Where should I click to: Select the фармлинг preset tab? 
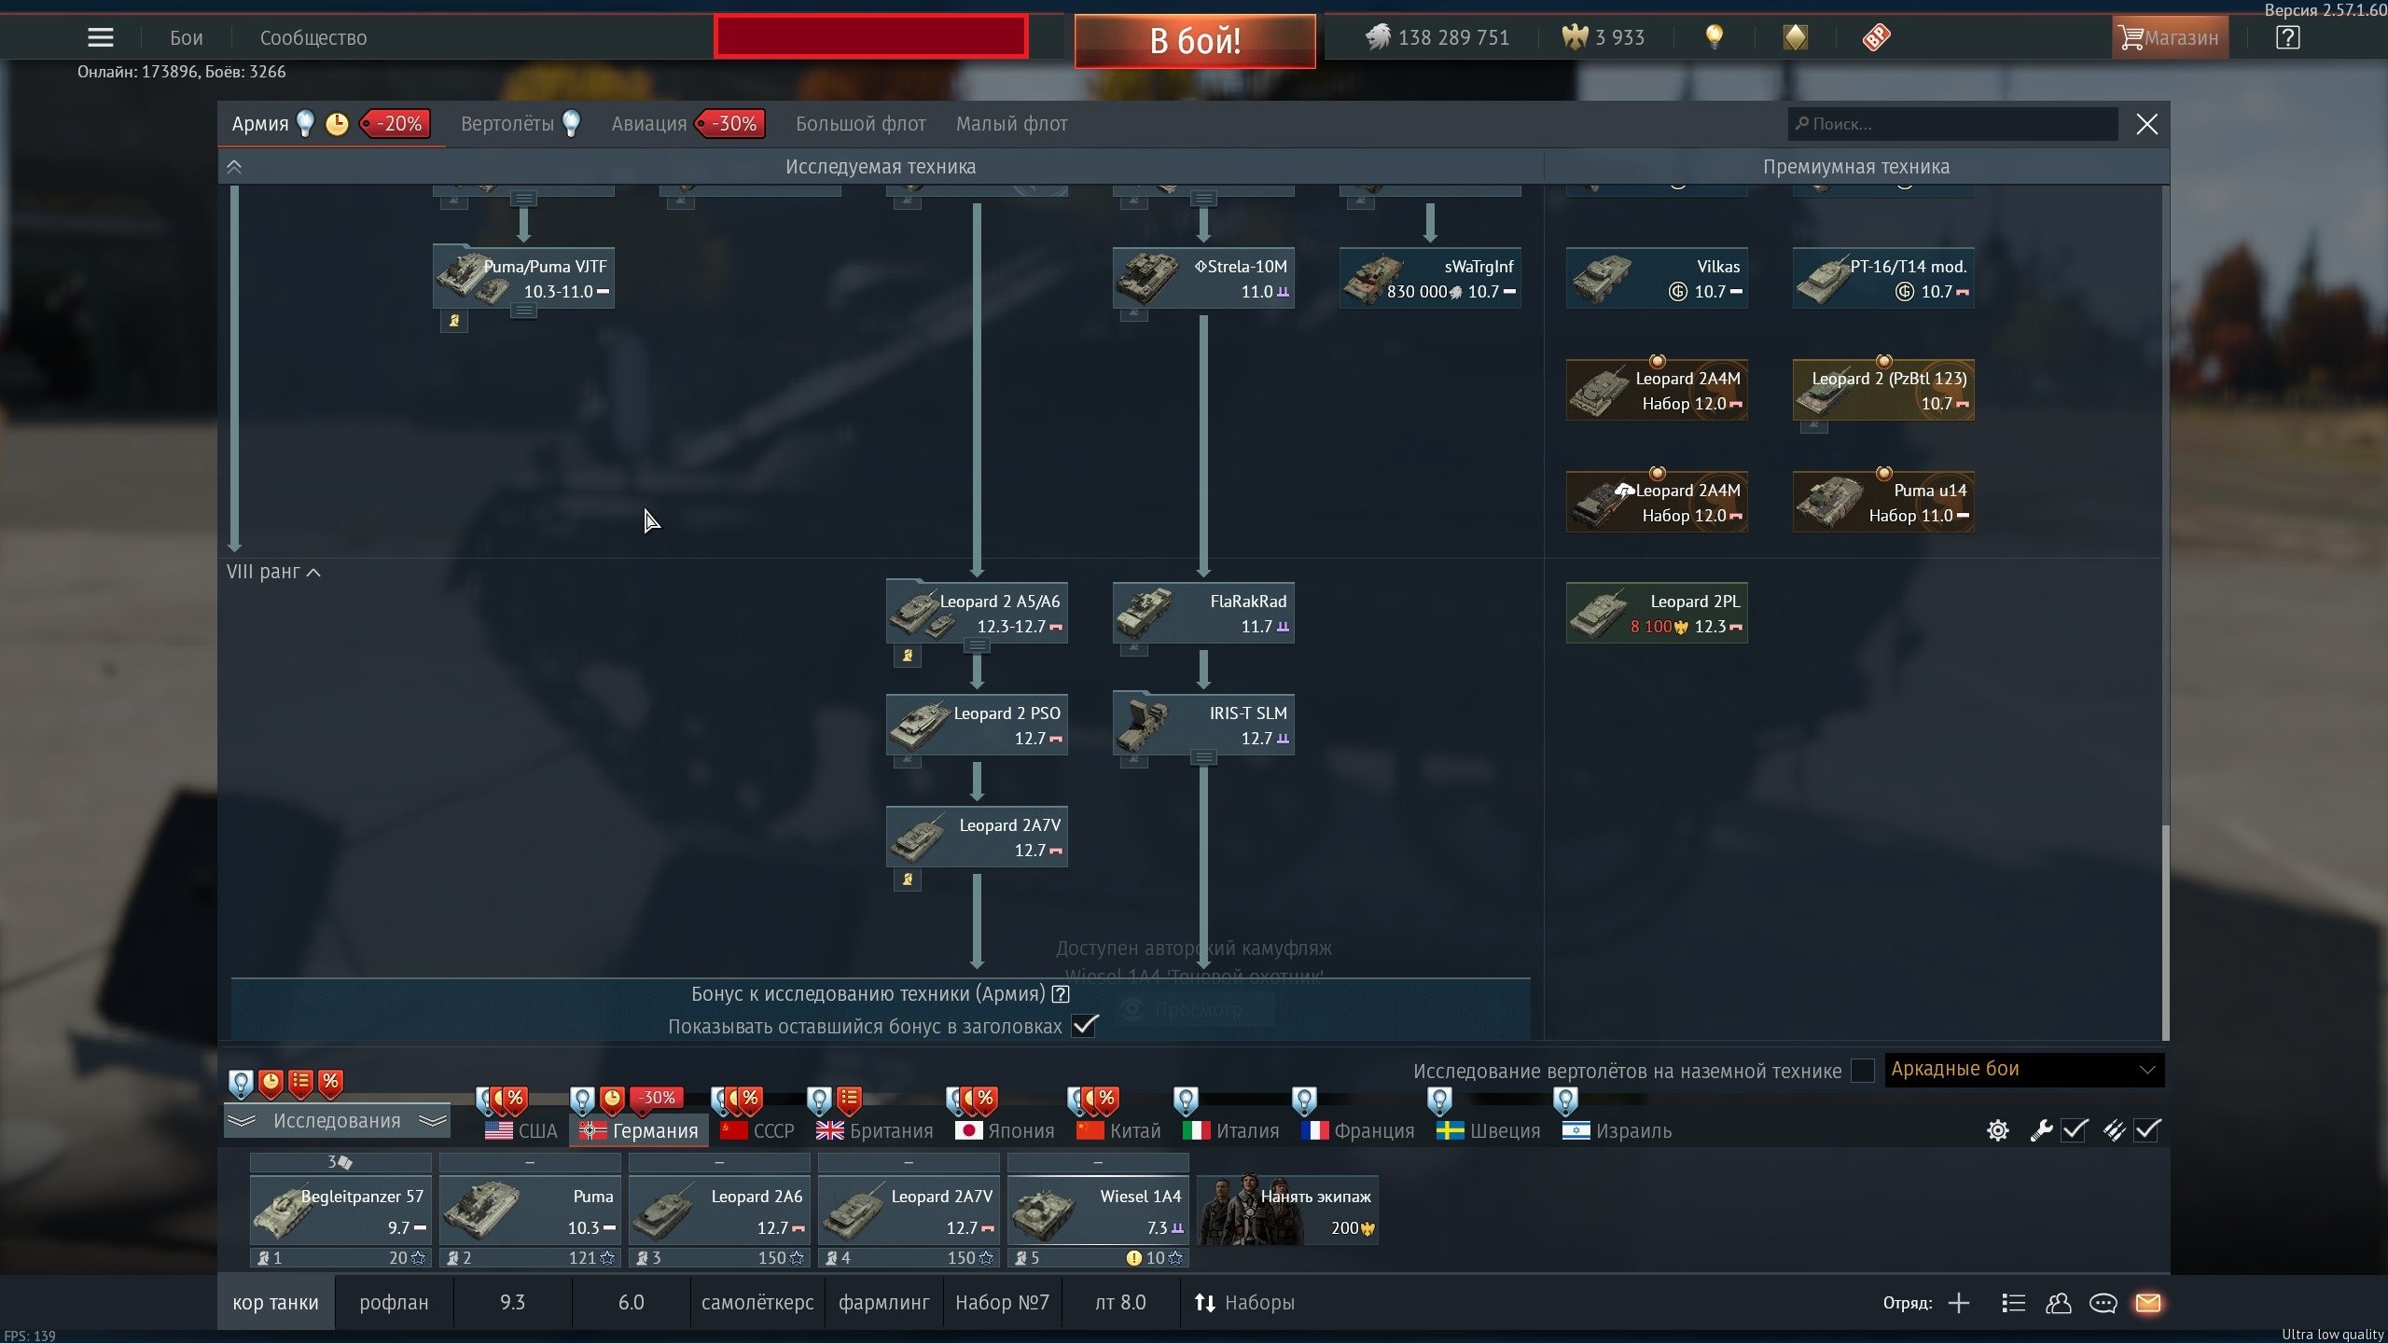(883, 1303)
